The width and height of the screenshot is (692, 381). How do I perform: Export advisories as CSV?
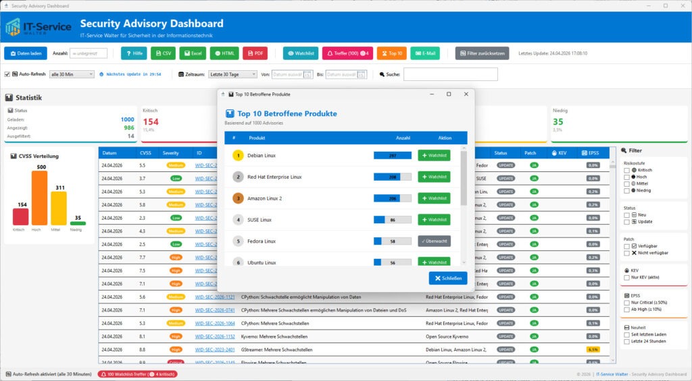click(x=163, y=53)
